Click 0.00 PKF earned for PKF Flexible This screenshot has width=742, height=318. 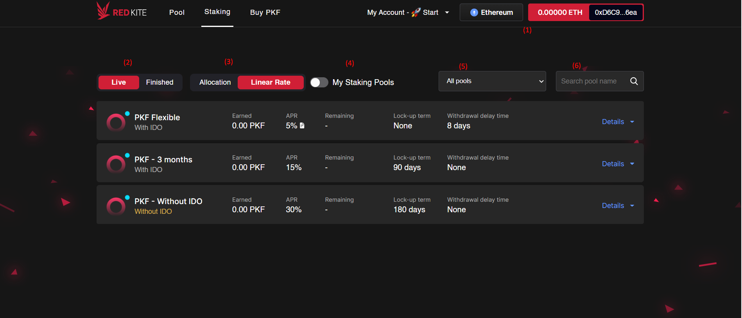(x=248, y=126)
